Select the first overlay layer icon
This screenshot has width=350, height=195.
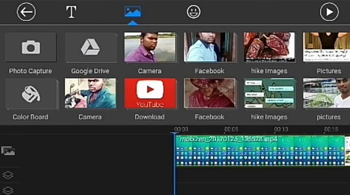click(8, 175)
